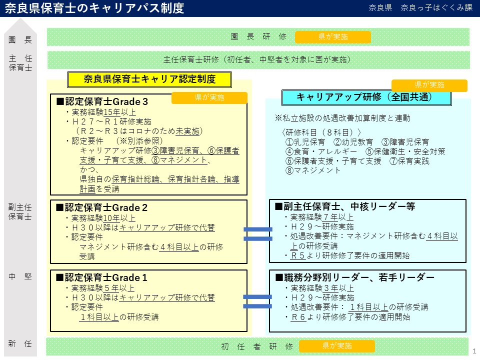Select the キャリアアップ研修(全国共通) heading box
Screen dimensions: 480x360
(366, 97)
